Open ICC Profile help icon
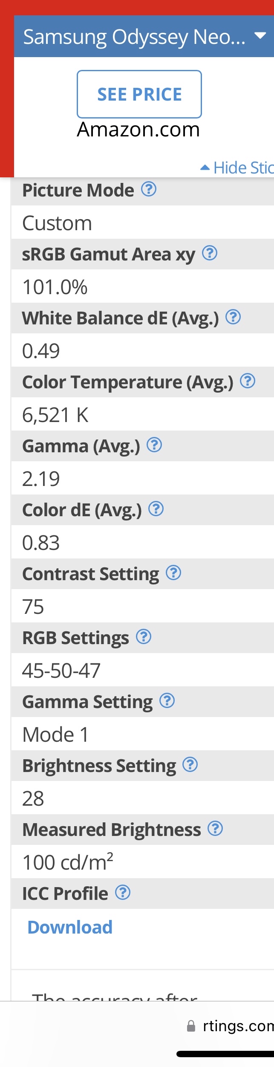 point(123,892)
